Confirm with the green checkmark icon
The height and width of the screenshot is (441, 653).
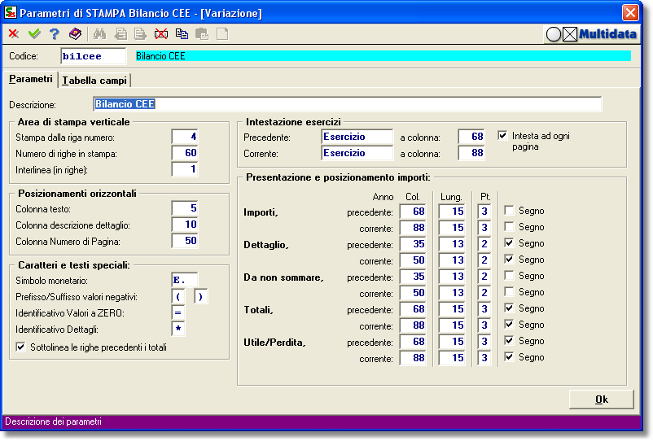[34, 33]
